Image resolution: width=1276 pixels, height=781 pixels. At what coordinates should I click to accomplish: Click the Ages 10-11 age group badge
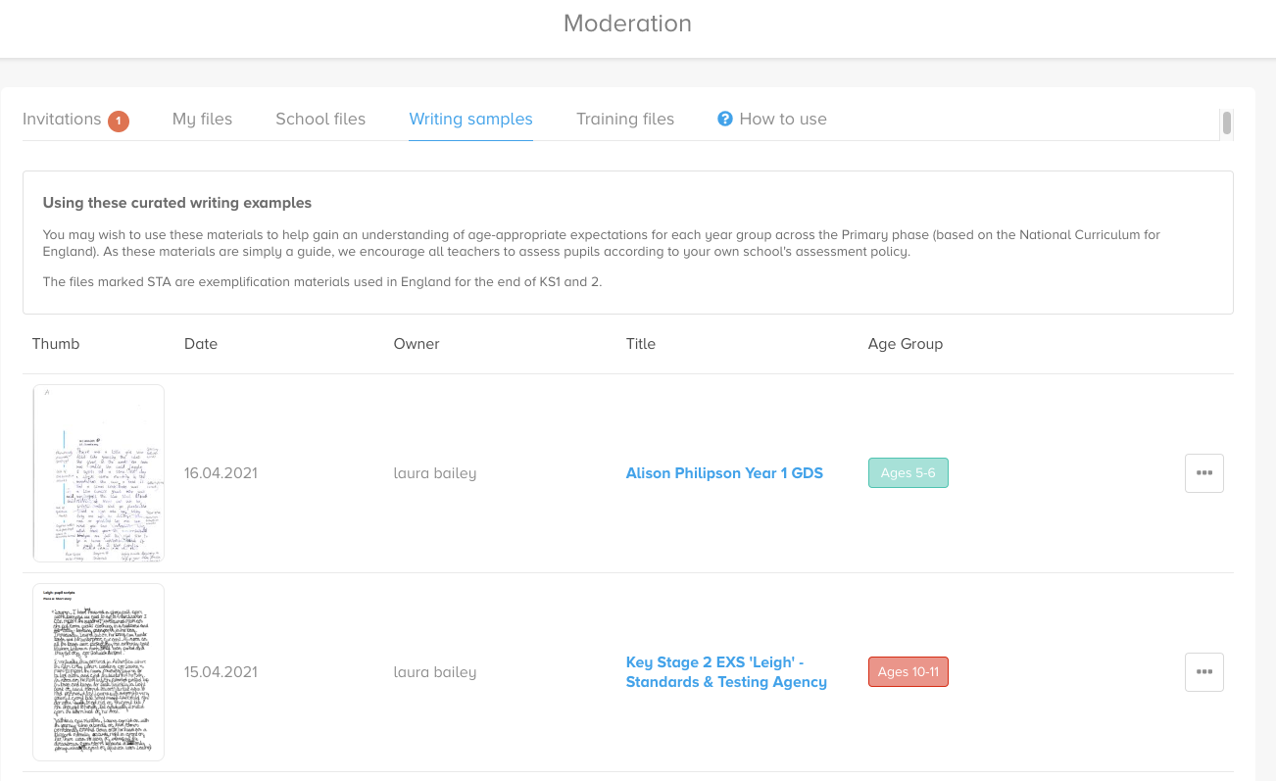pos(908,671)
